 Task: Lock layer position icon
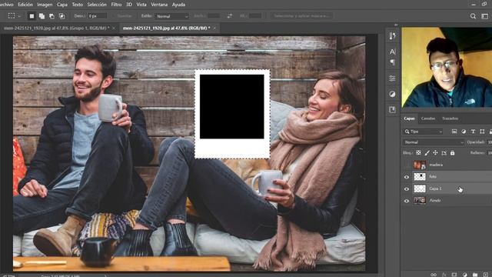435,153
